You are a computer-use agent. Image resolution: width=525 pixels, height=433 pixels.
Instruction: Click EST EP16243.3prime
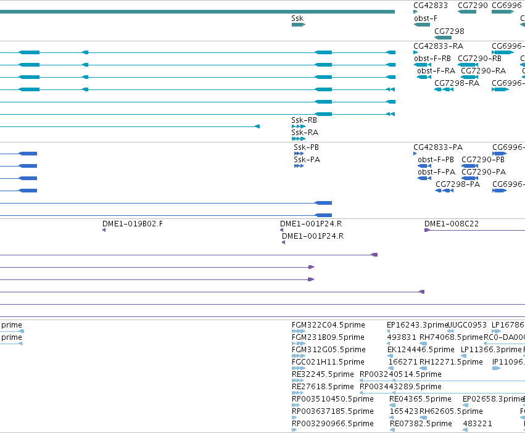(x=417, y=325)
